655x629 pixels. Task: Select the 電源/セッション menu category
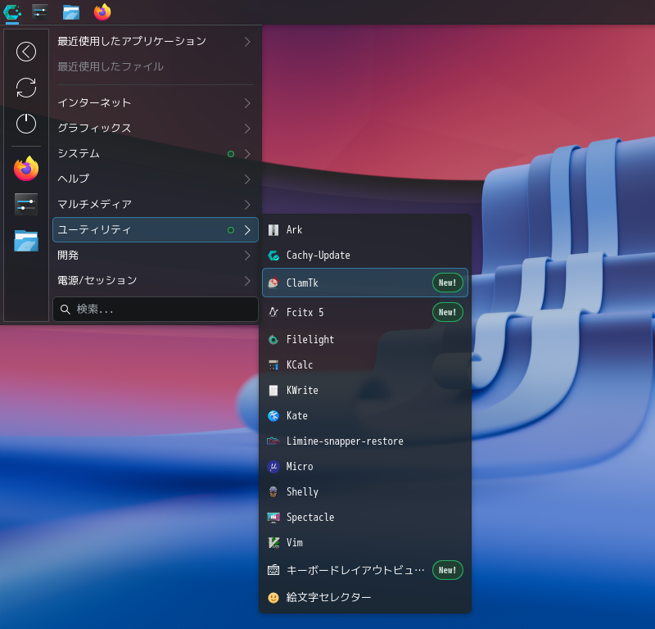coord(156,280)
